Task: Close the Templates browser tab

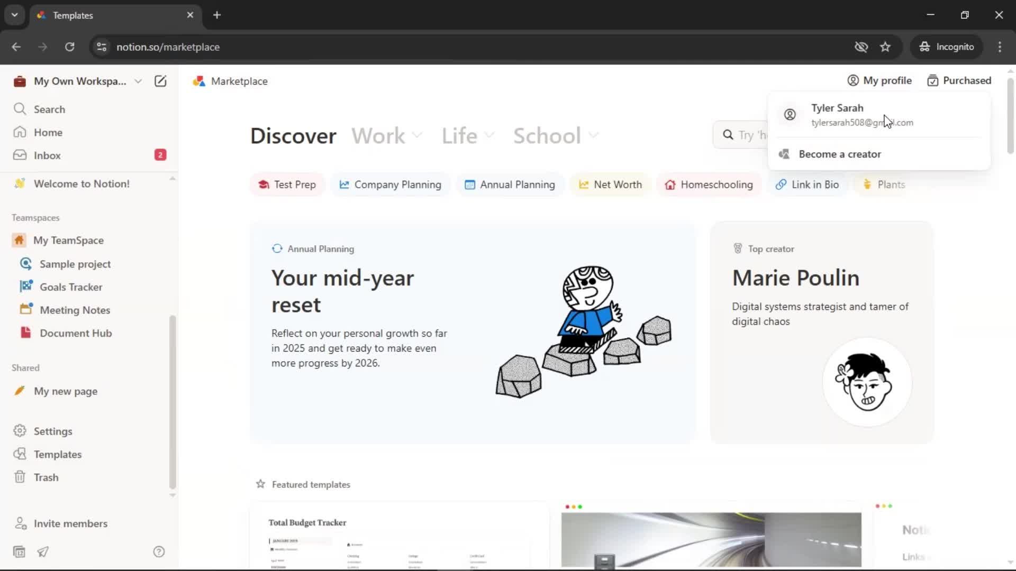Action: (x=190, y=15)
